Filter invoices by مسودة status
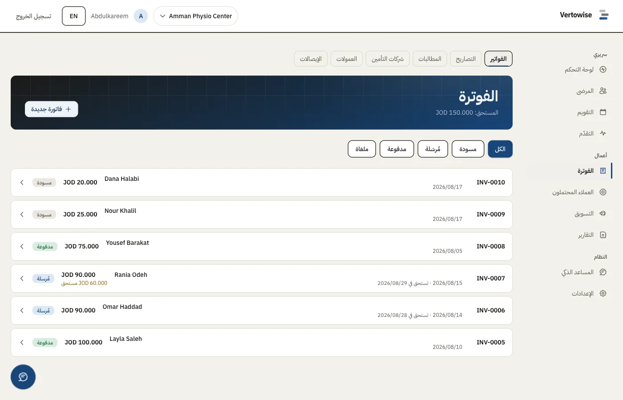The image size is (623, 400). (x=468, y=149)
